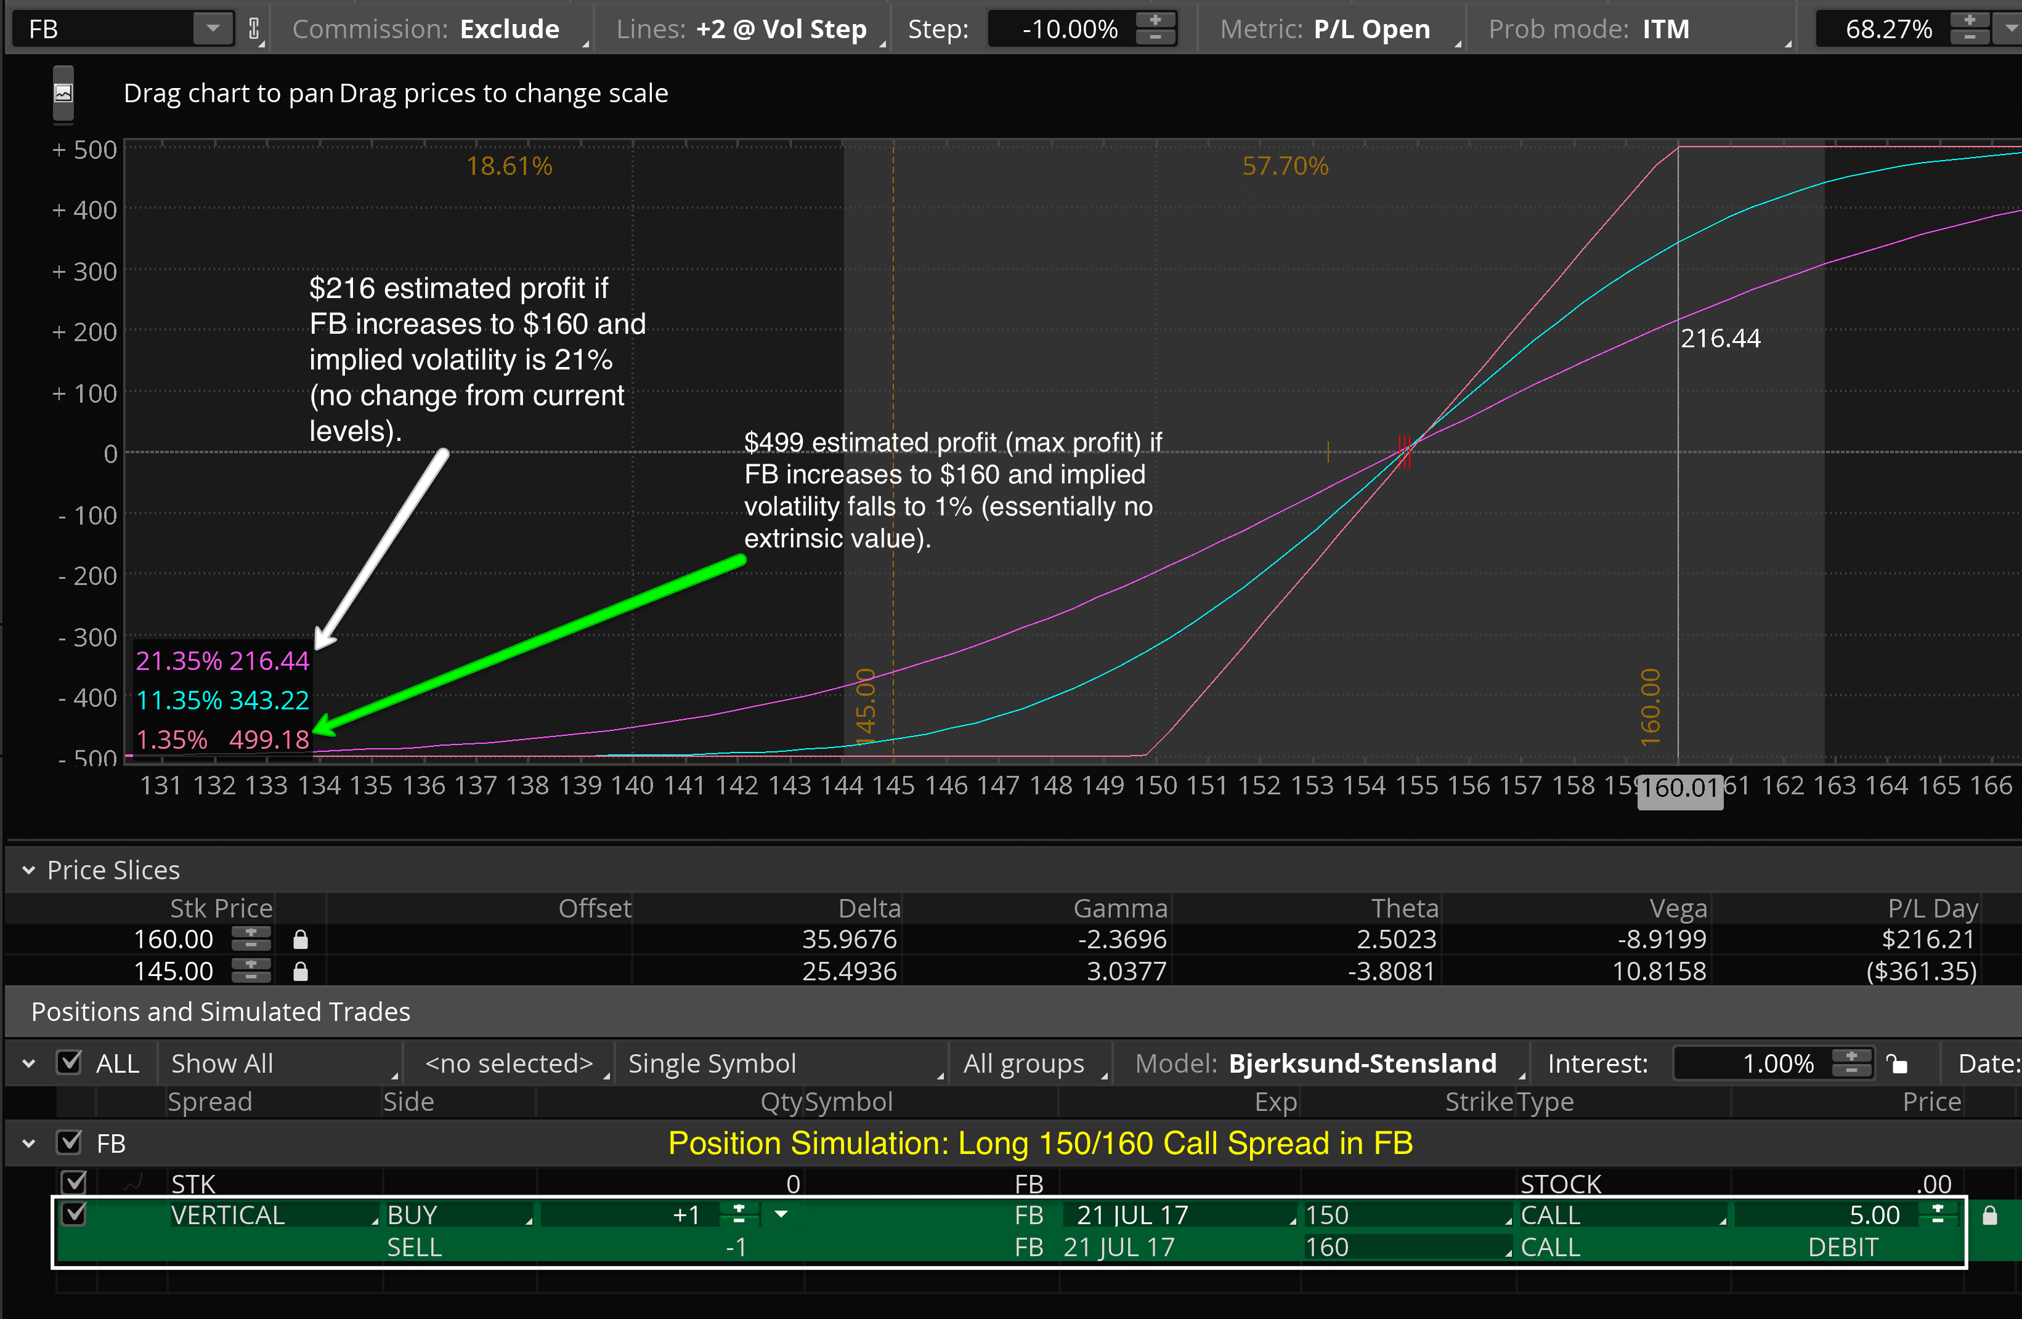The image size is (2022, 1319).
Task: Adjust the Interest rate stepper
Action: [x=1851, y=1063]
